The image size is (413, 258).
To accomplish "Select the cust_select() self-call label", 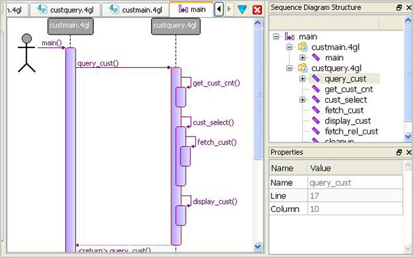I will (x=214, y=122).
